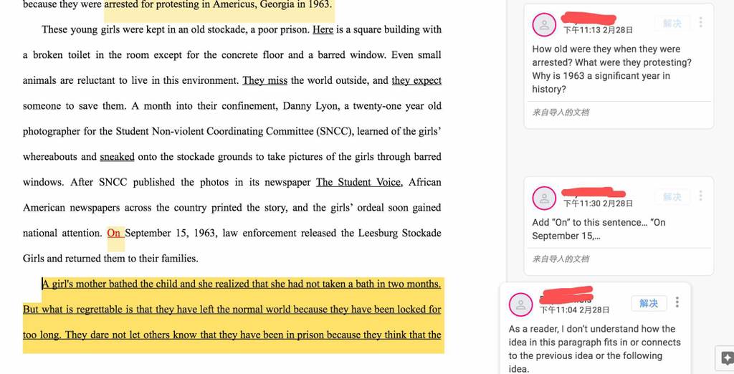Click highlighted sentence starting "A girl's mother bathed"
The image size is (734, 374).
coord(242,284)
